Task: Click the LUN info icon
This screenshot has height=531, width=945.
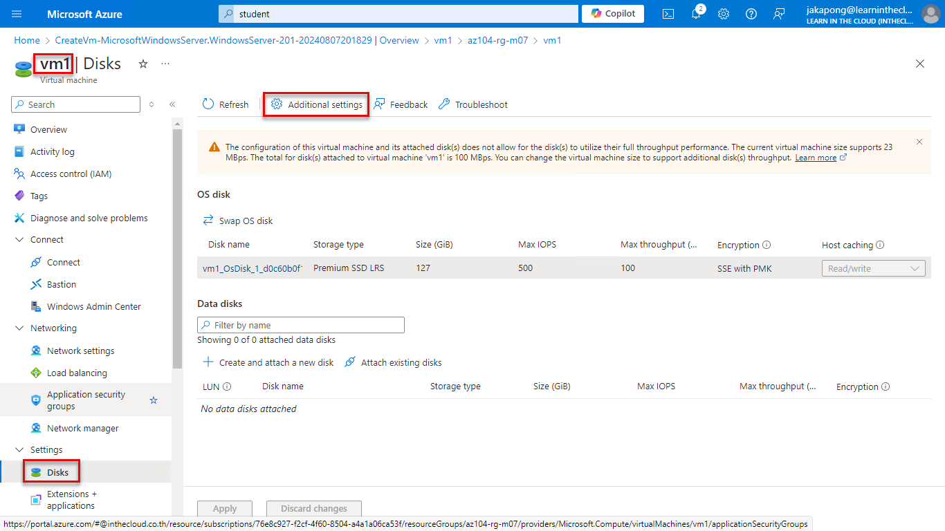Action: [x=227, y=386]
